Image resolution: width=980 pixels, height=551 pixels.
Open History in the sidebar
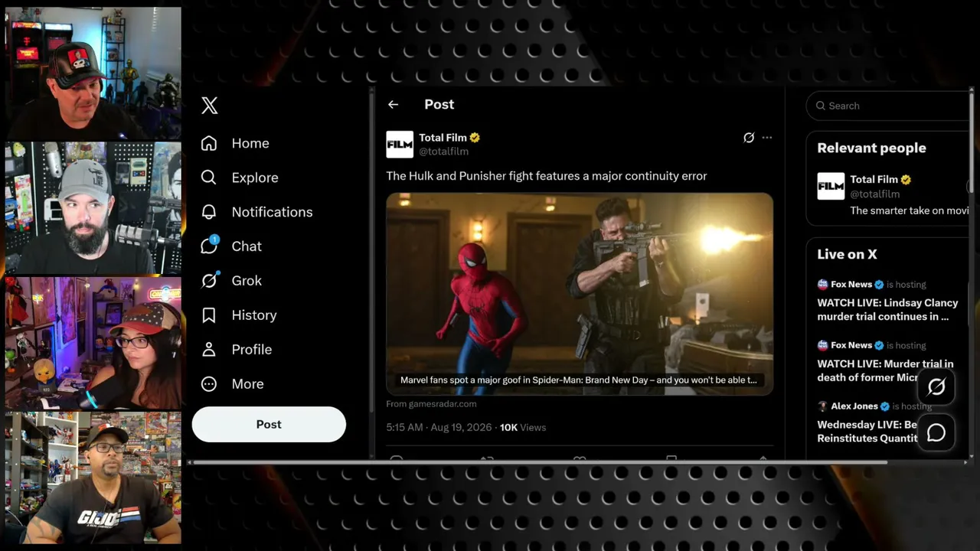[x=239, y=315]
